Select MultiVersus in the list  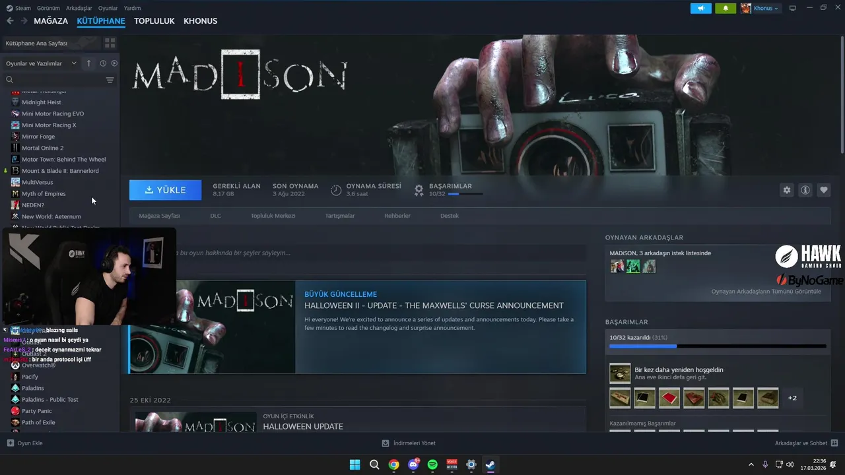(x=37, y=182)
